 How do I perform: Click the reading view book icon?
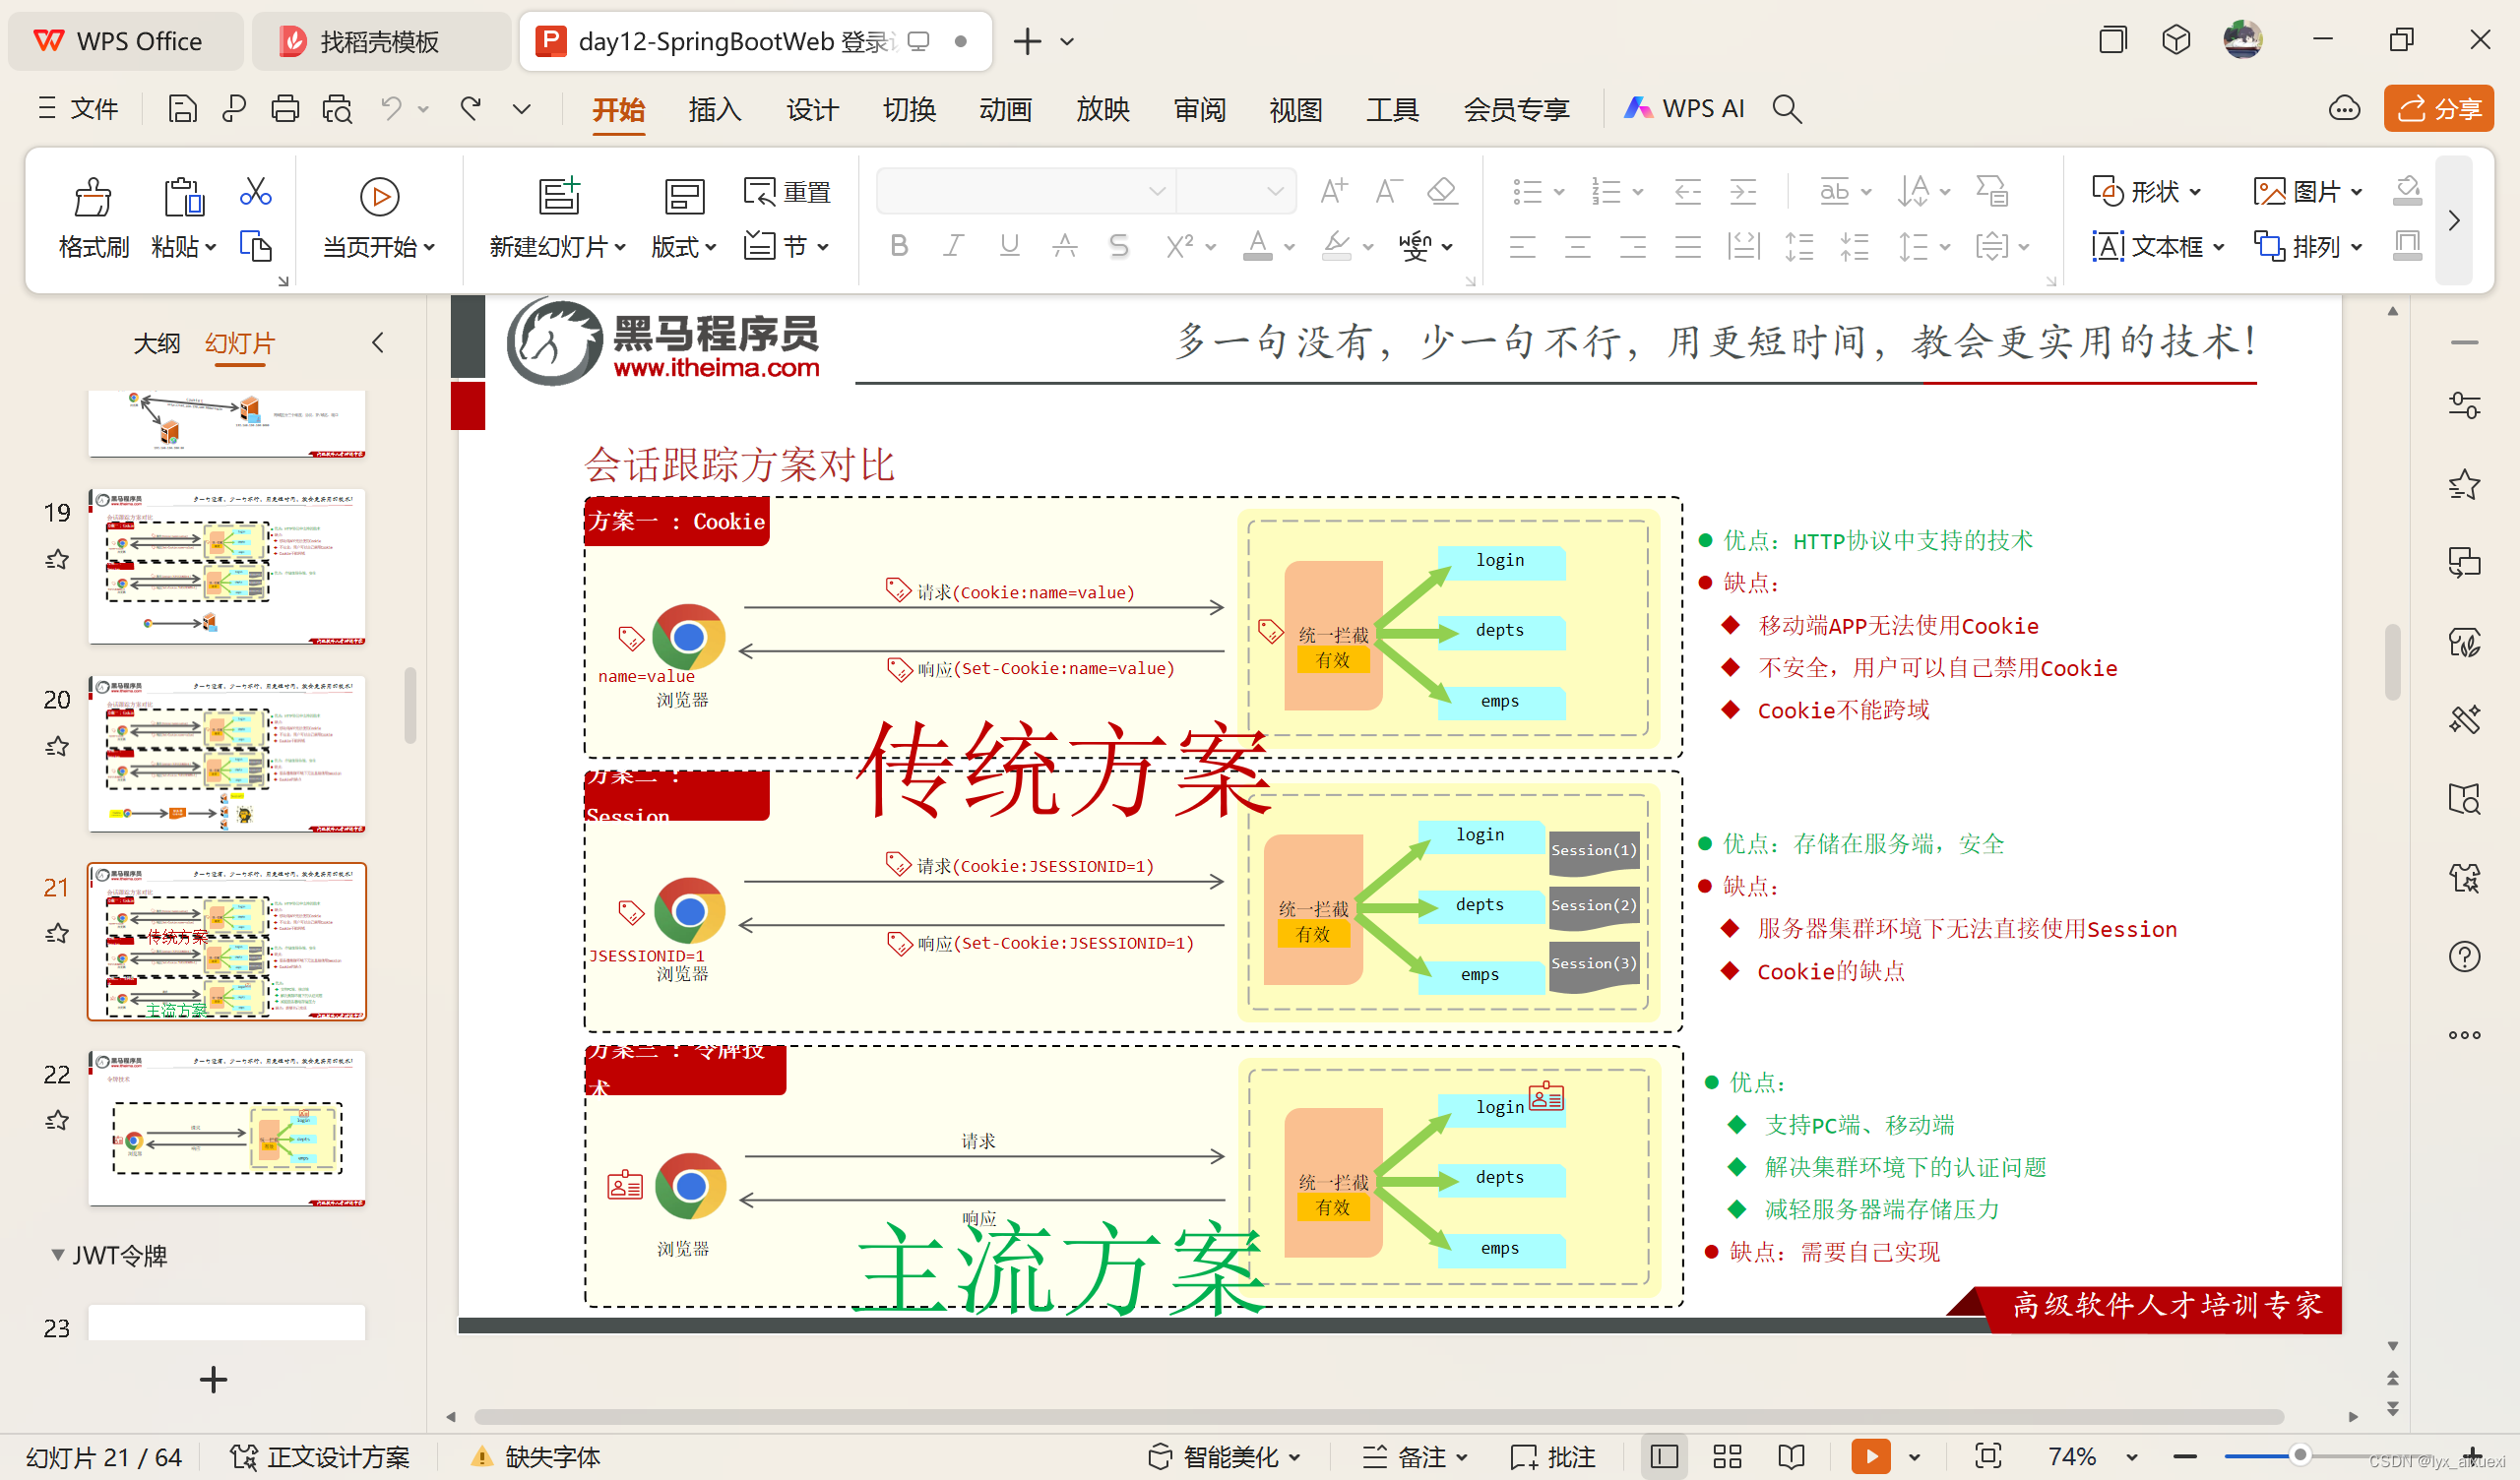[1791, 1456]
